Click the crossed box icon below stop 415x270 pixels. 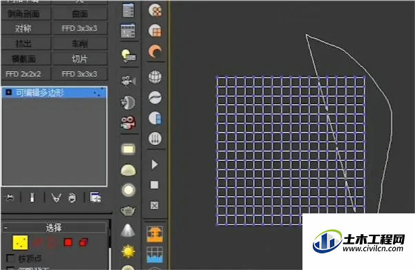coord(155,205)
